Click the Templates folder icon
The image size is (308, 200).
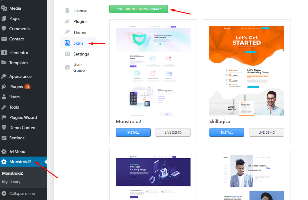click(x=4, y=63)
